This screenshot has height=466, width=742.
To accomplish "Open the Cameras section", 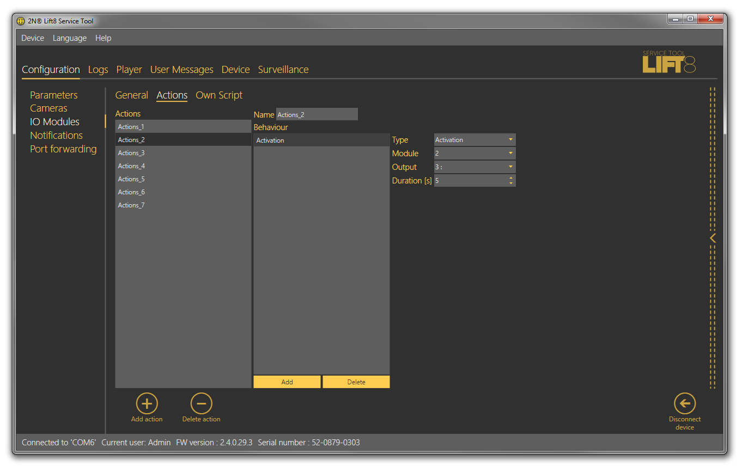I will (48, 108).
